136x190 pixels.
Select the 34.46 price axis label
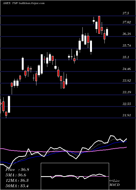pos(127,69)
